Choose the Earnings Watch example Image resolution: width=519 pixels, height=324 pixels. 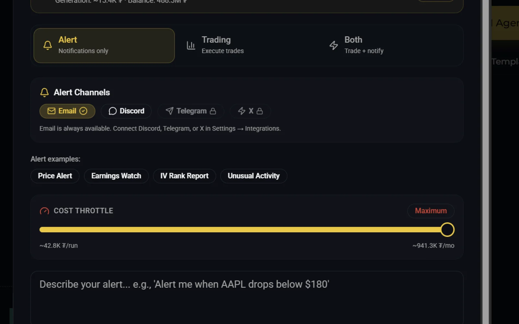click(x=116, y=176)
